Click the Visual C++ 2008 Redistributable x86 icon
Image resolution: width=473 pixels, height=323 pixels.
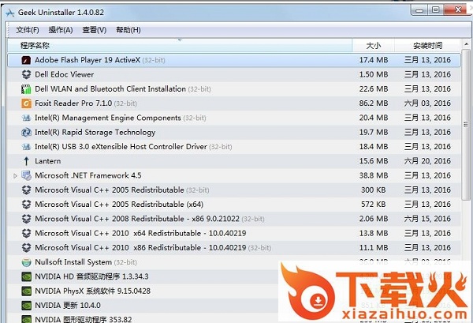pyautogui.click(x=26, y=219)
